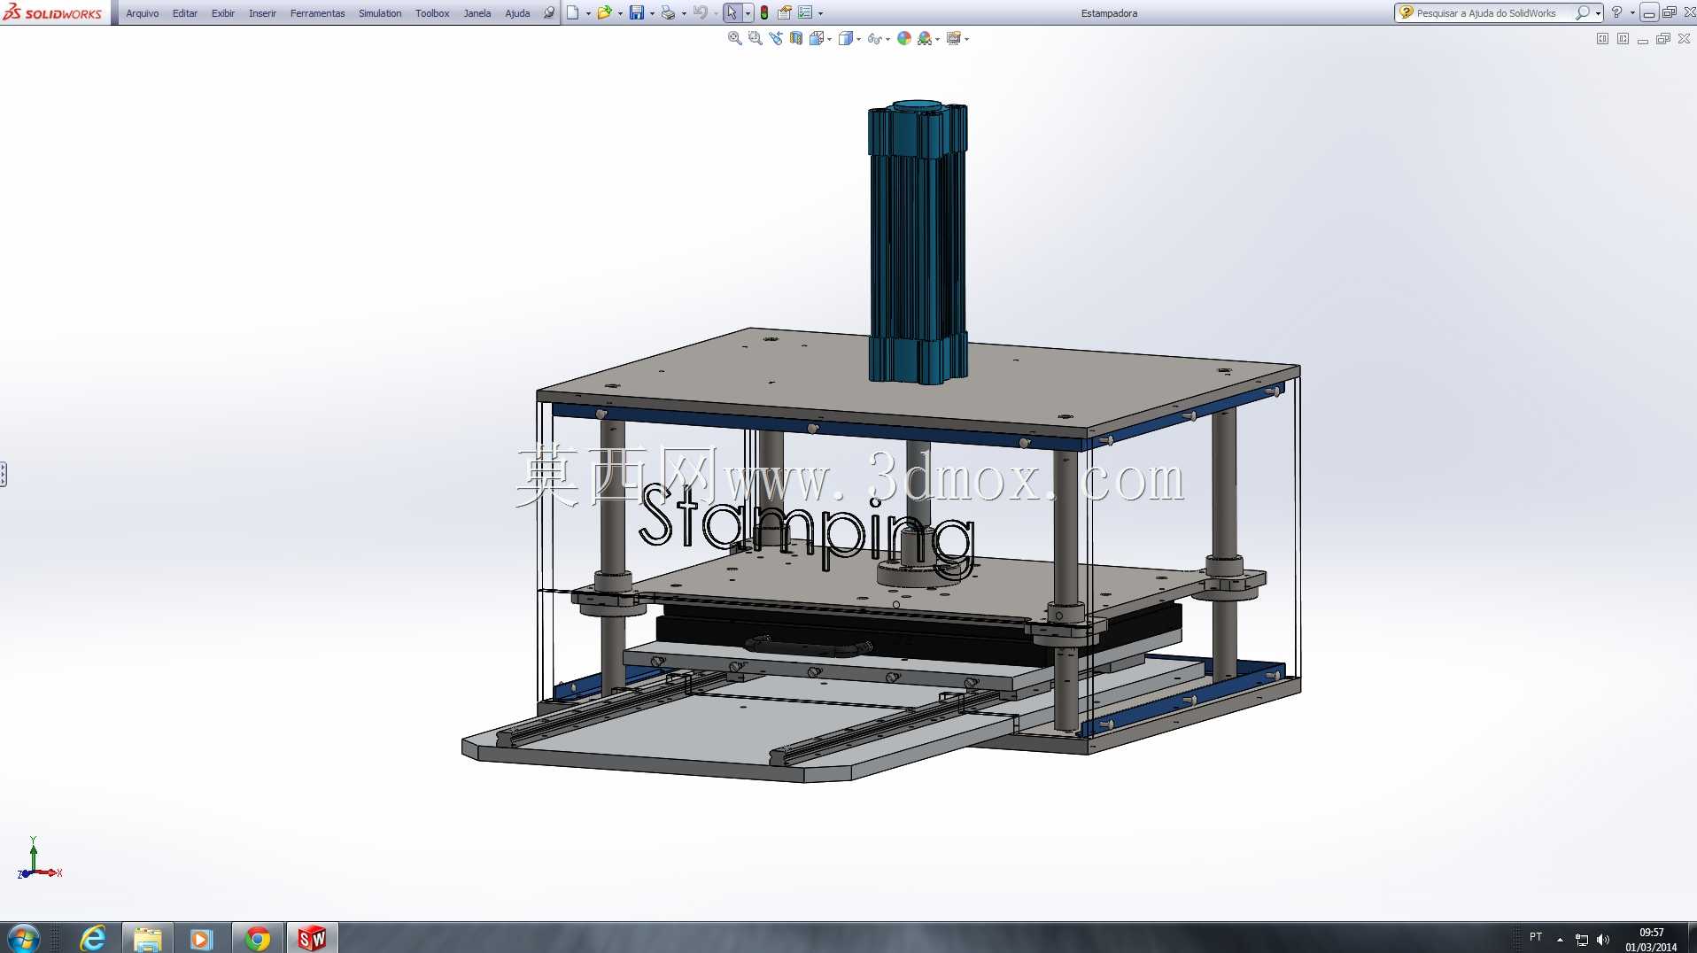Open the Arquivo menu
1697x953 pixels.
(x=142, y=13)
